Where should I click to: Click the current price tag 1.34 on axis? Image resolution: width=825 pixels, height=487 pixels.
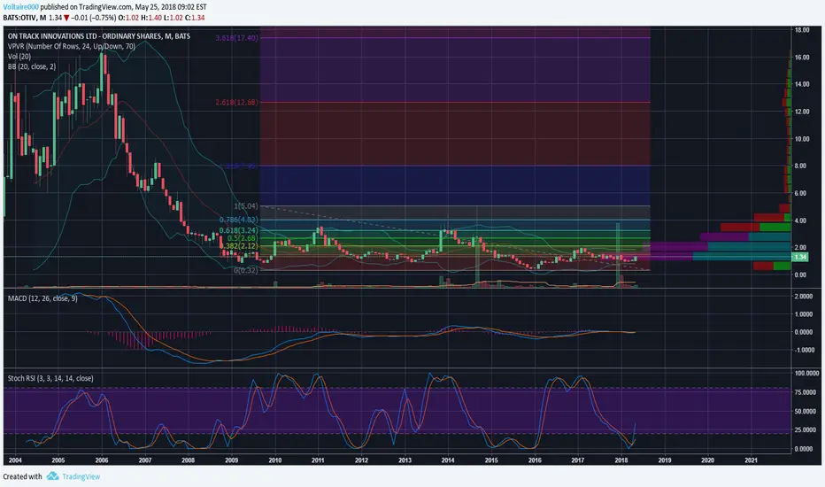point(800,257)
